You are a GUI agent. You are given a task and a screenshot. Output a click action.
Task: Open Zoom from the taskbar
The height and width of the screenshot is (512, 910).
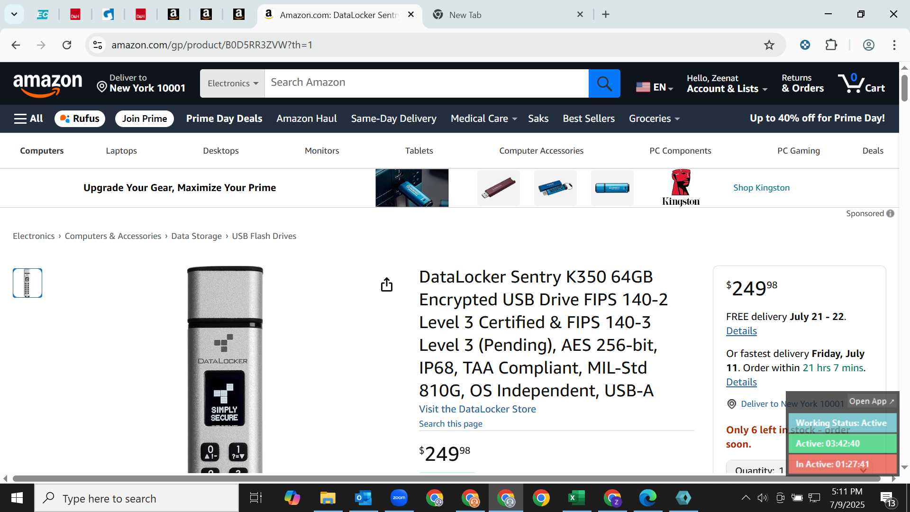click(399, 498)
